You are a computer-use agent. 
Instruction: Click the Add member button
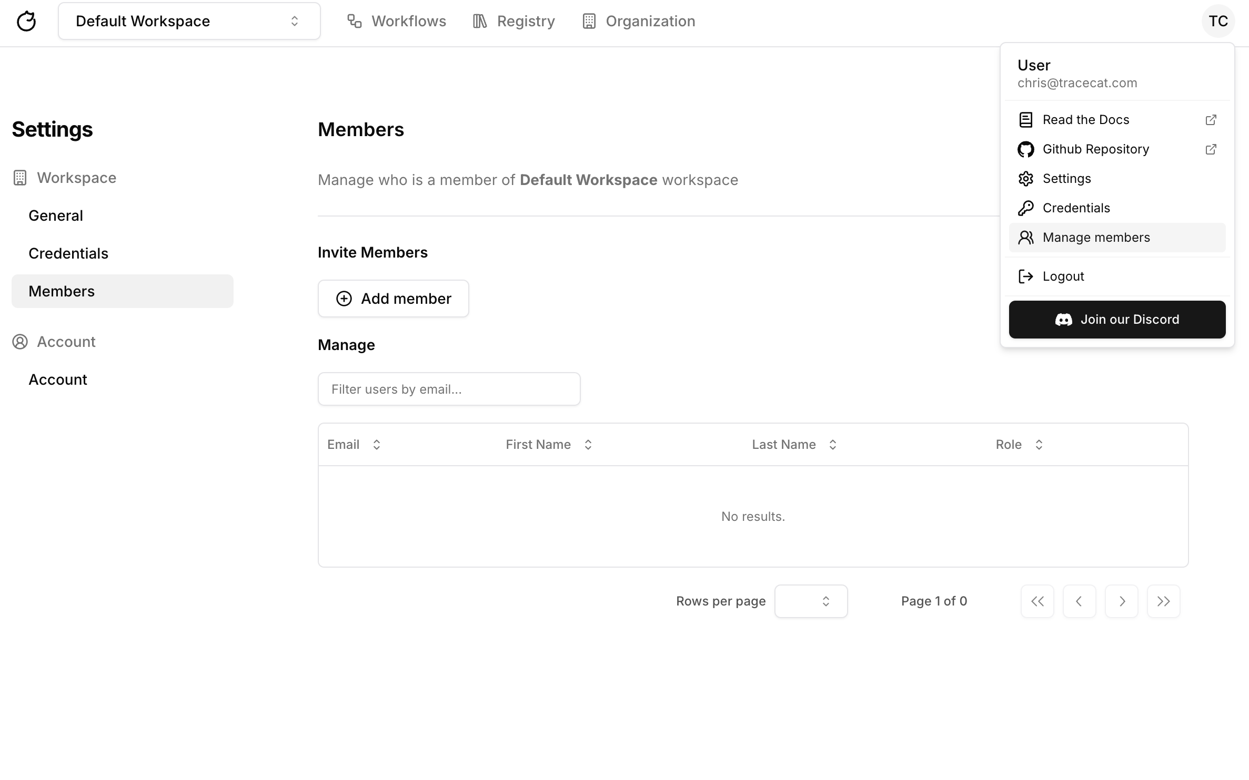(x=393, y=299)
